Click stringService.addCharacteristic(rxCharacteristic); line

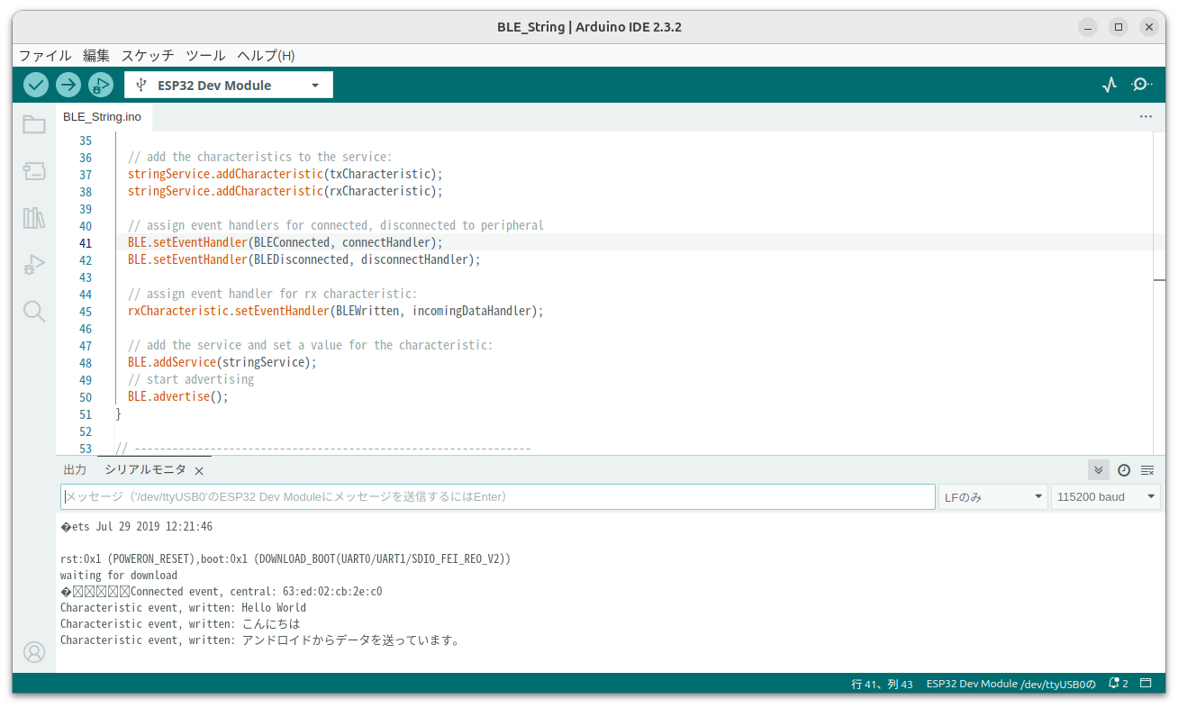point(285,192)
